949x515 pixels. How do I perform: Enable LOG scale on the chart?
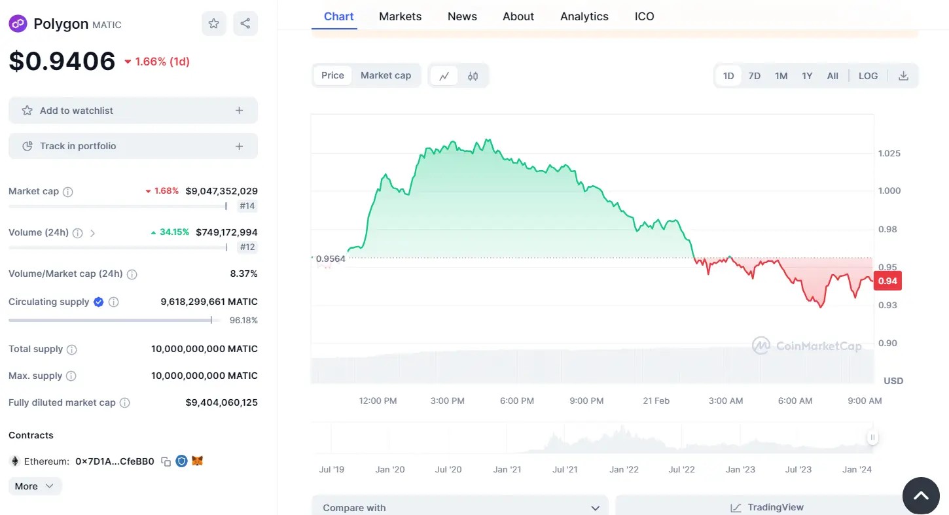[x=868, y=75]
